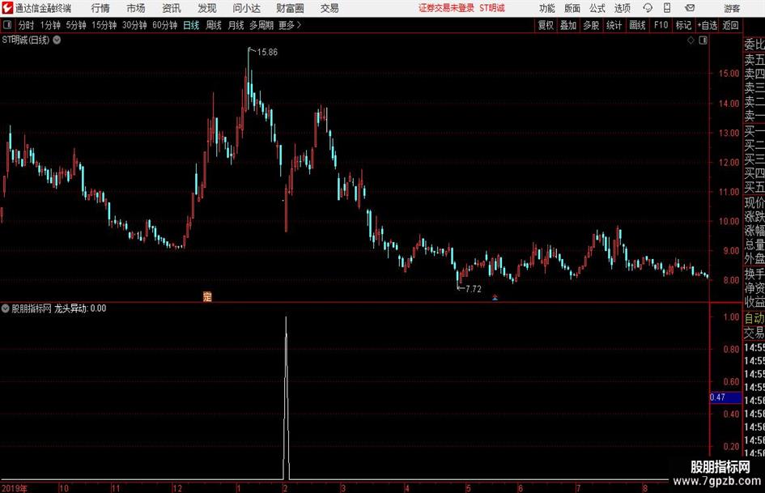Click the 复权 button
This screenshot has width=765, height=493.
[546, 25]
